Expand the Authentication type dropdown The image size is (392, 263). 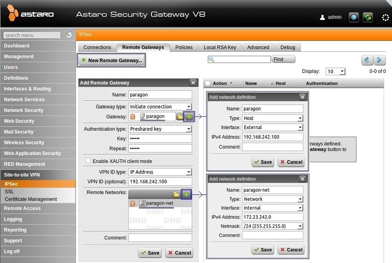pos(160,129)
